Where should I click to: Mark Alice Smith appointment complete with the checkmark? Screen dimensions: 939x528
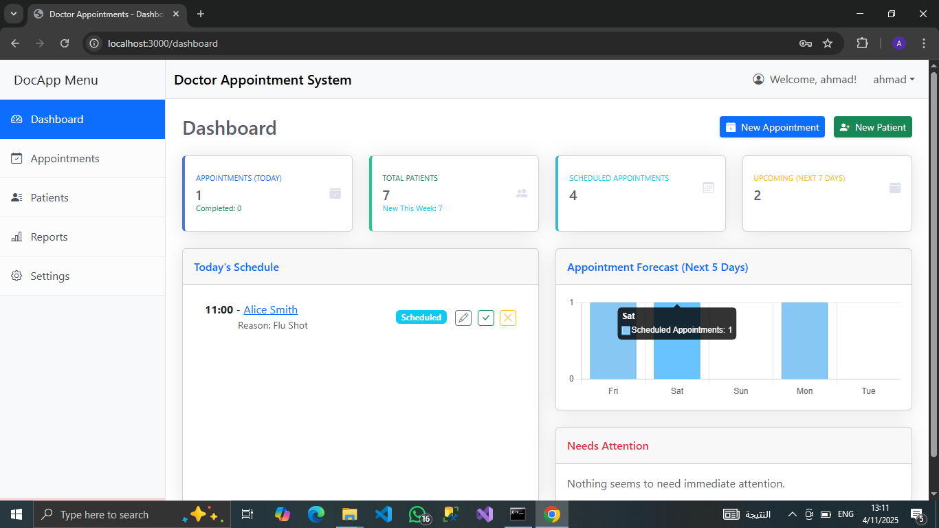pyautogui.click(x=486, y=318)
